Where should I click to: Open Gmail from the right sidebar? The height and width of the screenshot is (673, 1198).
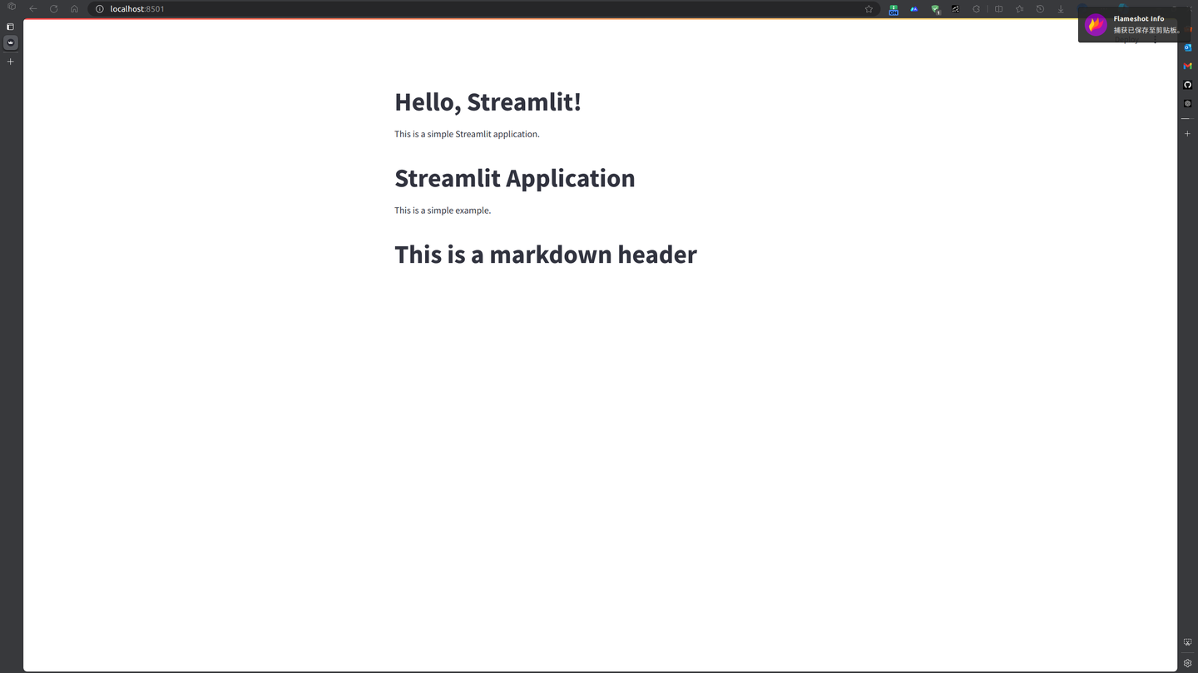1187,66
